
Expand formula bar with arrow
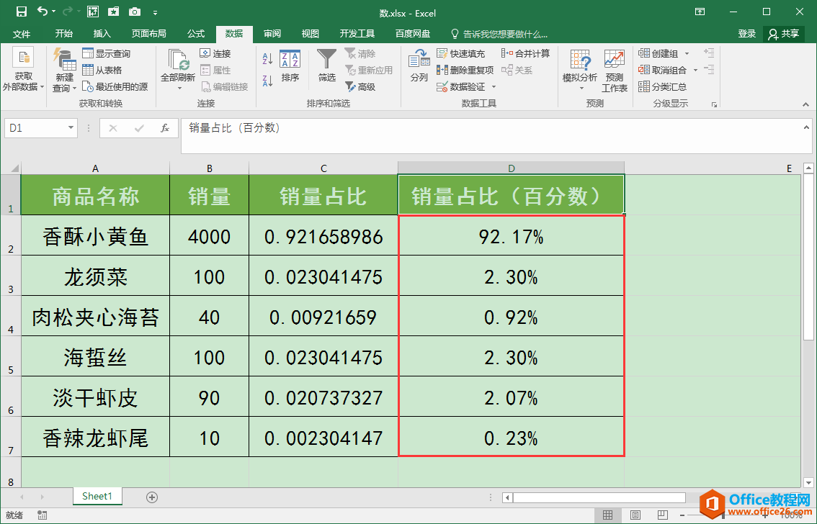point(805,127)
